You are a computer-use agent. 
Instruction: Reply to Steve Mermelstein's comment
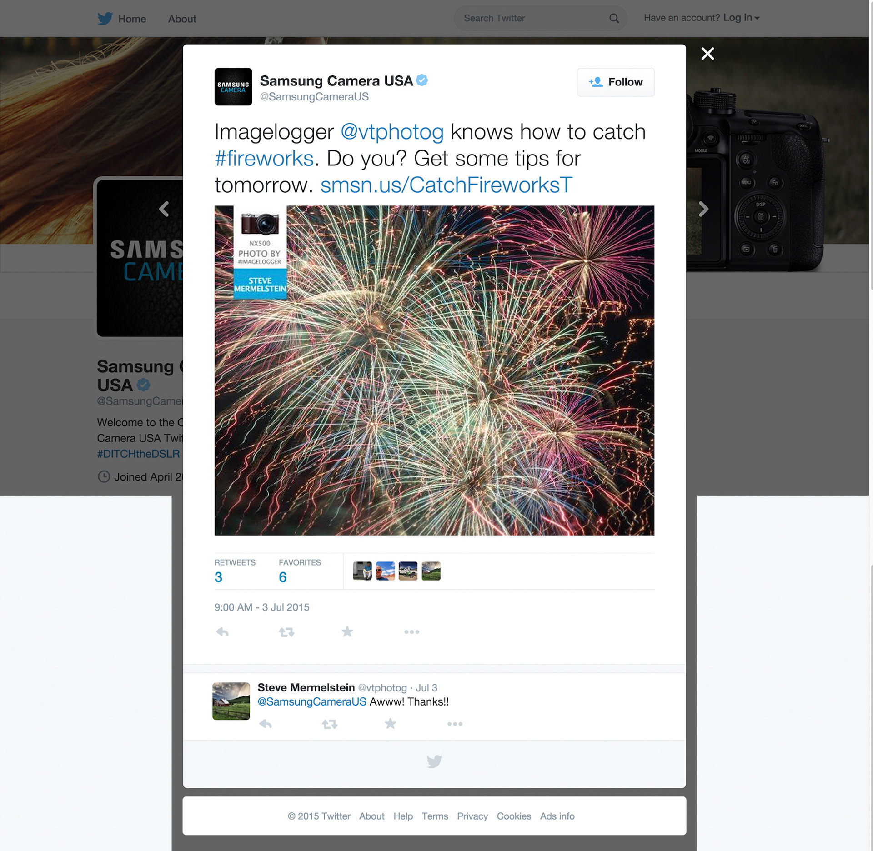(x=266, y=724)
